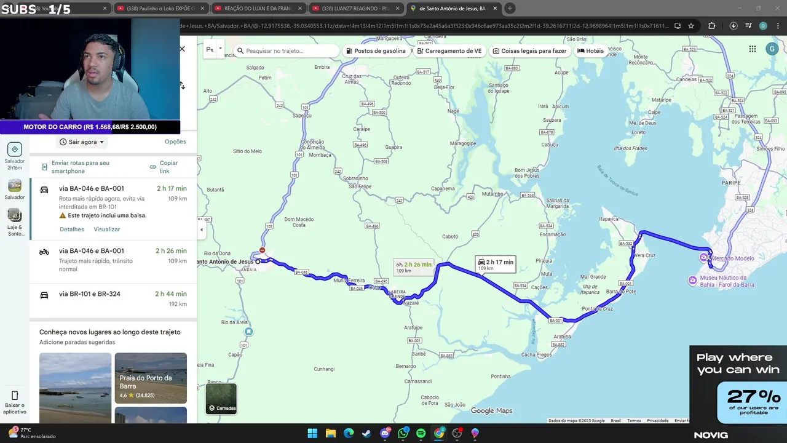Image resolution: width=787 pixels, height=443 pixels.
Task: Open Spotify from taskbar
Action: tap(421, 433)
